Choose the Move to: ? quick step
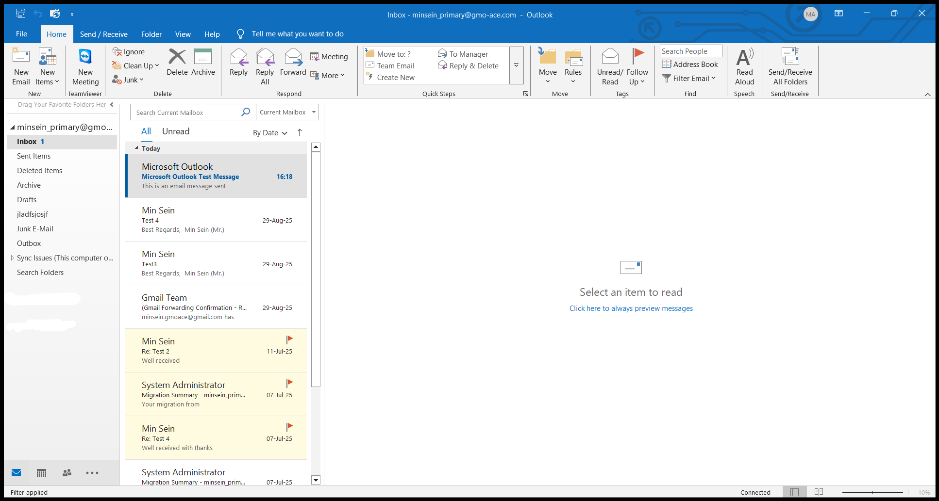The height and width of the screenshot is (501, 939). (x=388, y=54)
